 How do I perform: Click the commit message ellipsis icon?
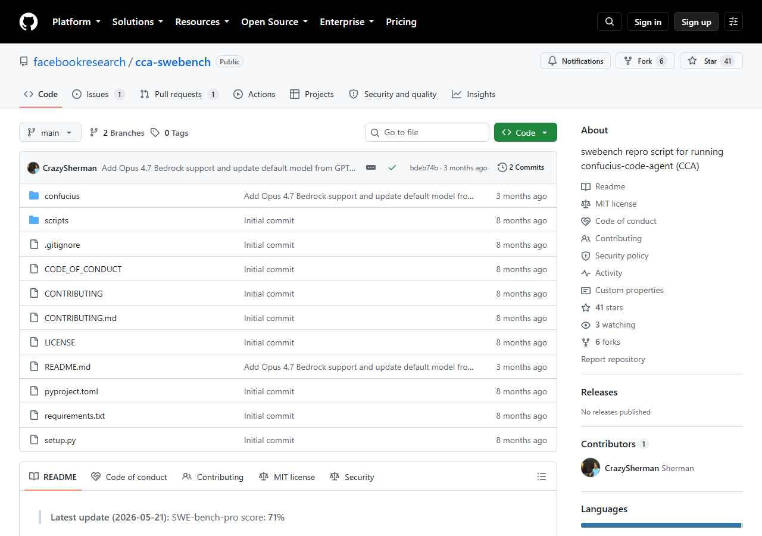click(371, 167)
